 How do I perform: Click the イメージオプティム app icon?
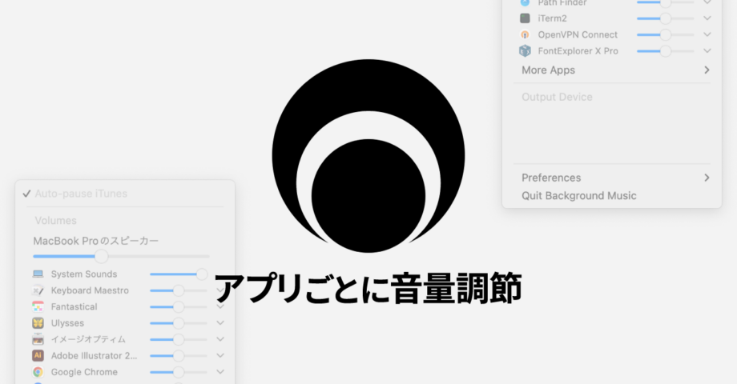coord(38,339)
